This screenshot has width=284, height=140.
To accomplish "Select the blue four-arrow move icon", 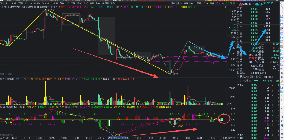I will coord(282,77).
